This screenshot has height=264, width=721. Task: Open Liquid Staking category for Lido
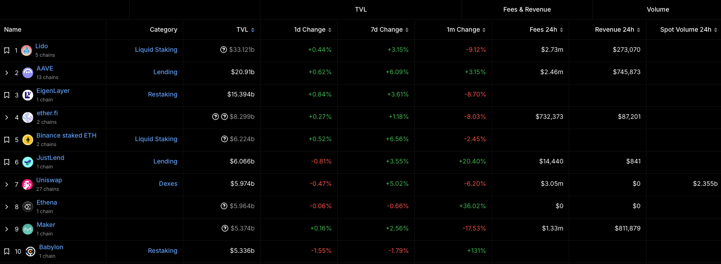(x=156, y=50)
